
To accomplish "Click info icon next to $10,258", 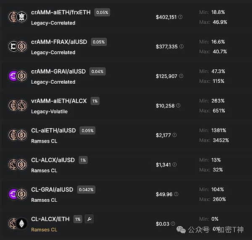I will (x=178, y=105).
